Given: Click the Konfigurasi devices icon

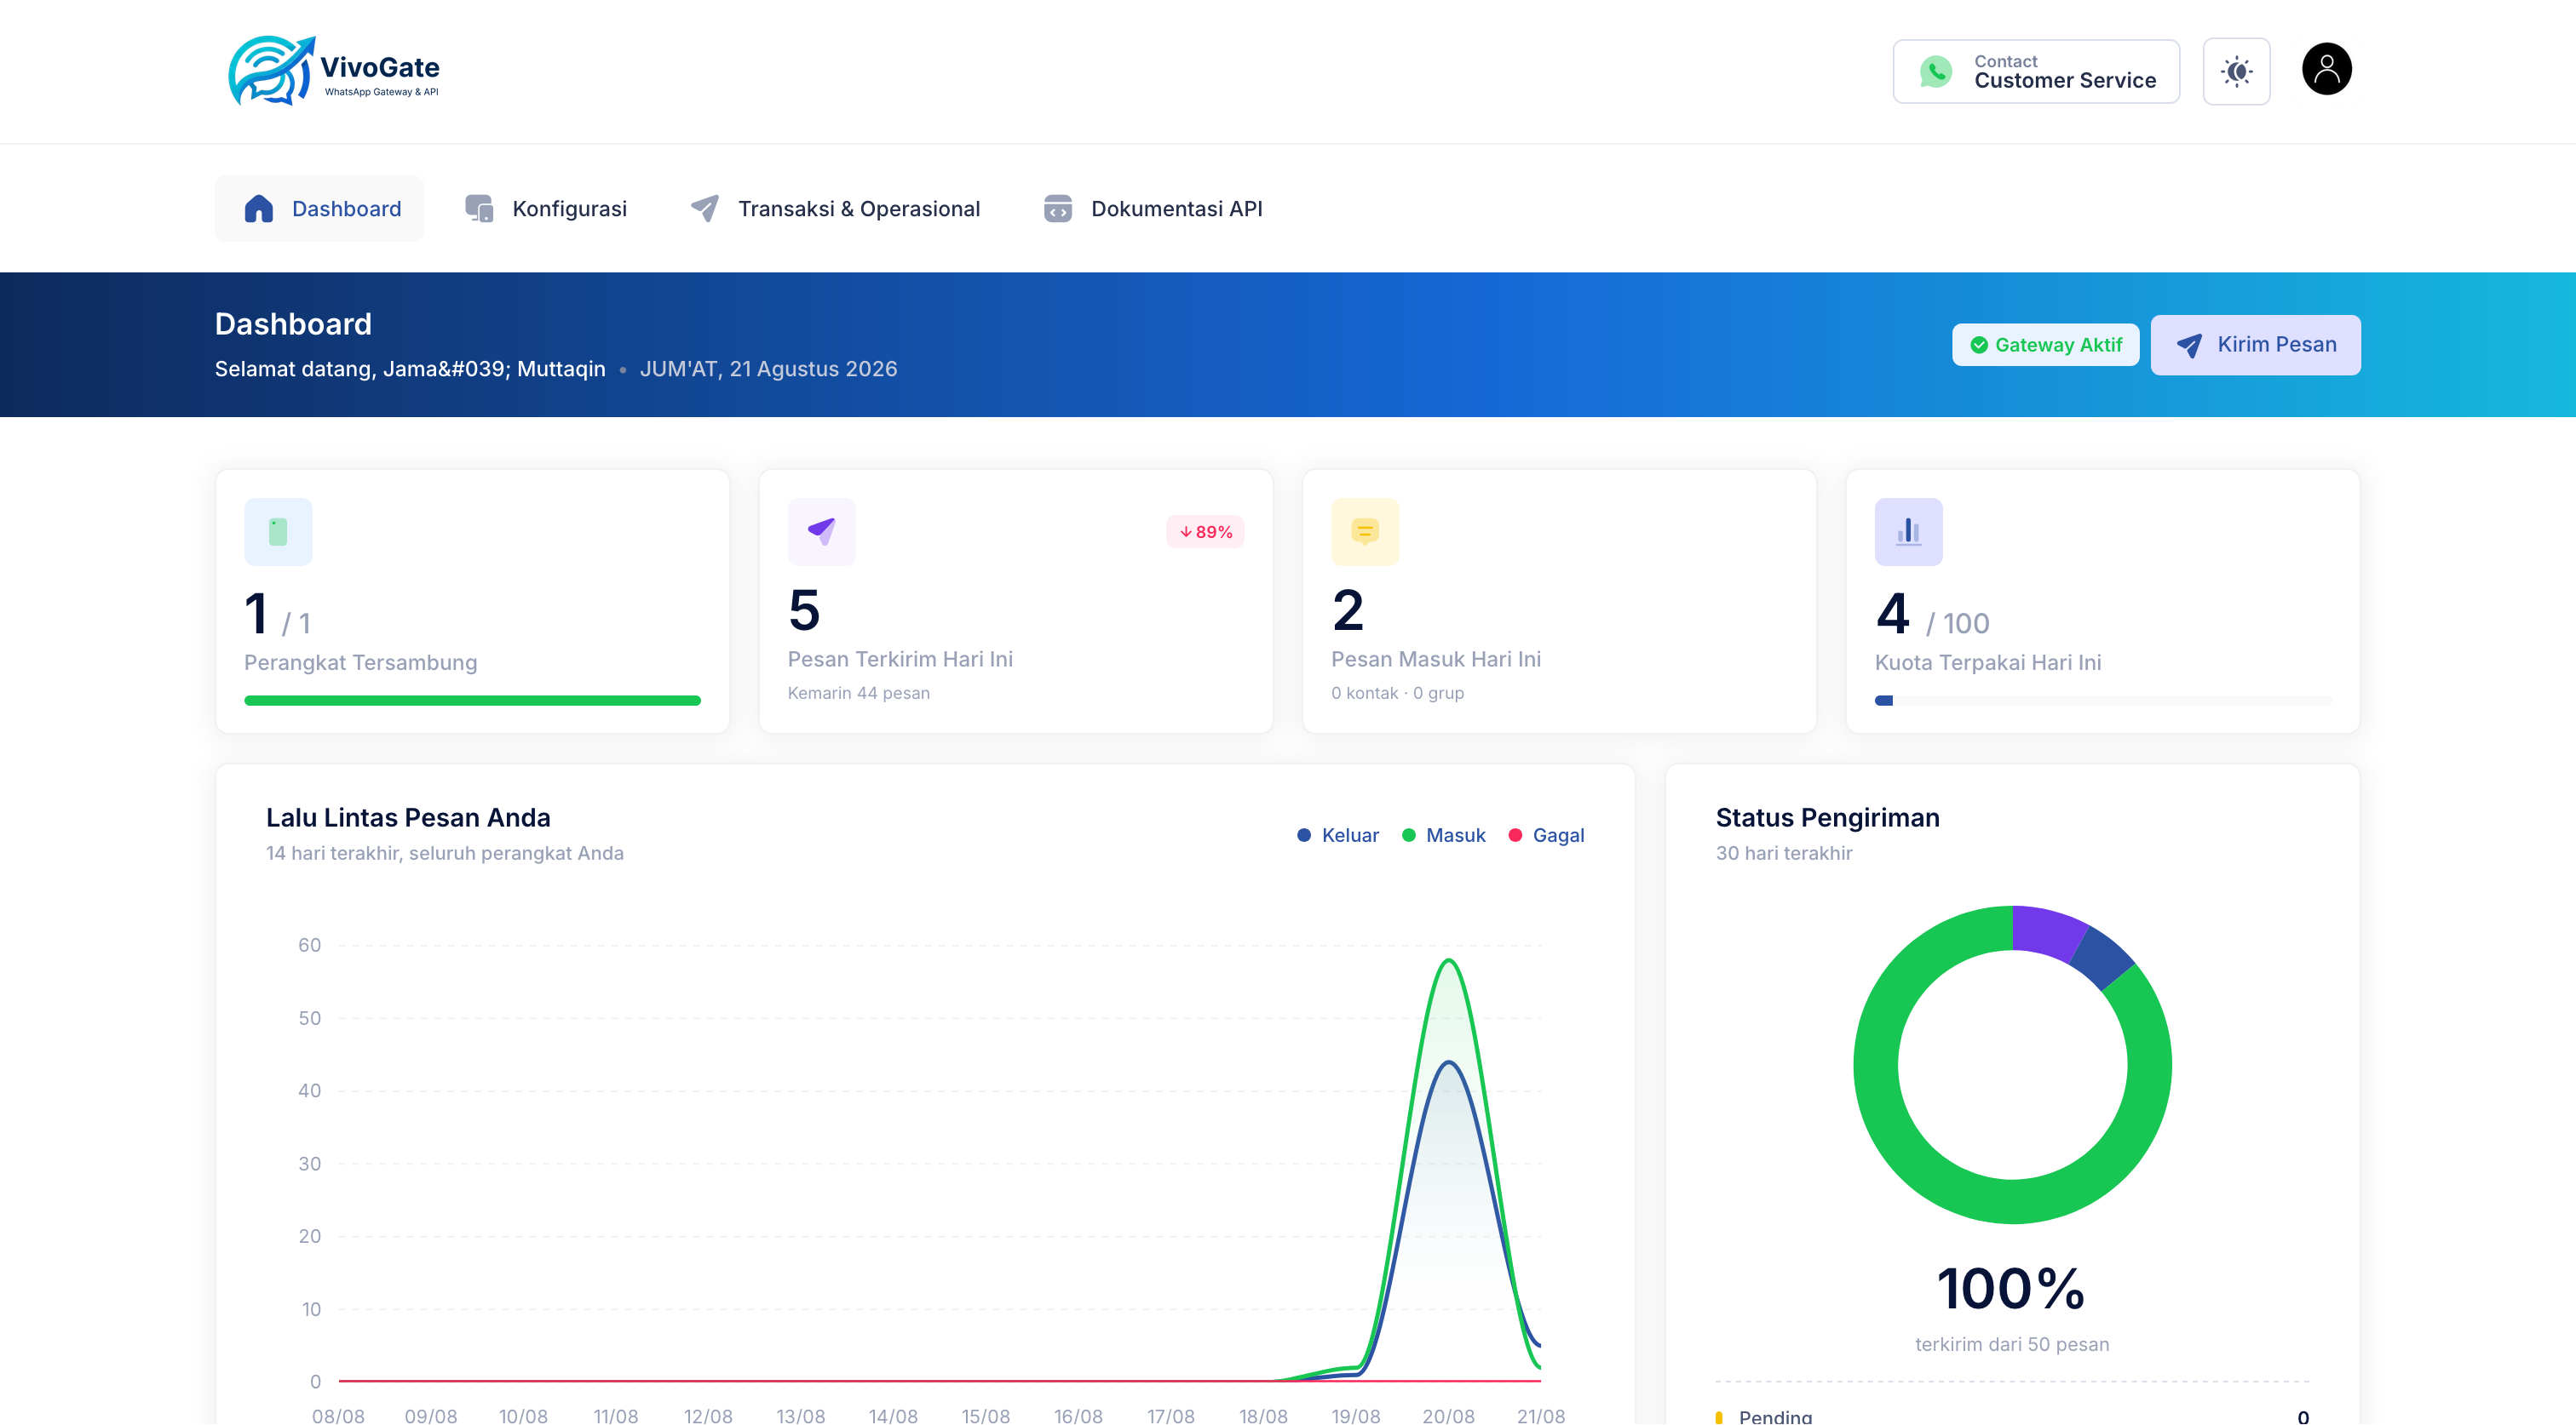Looking at the screenshot, I should click(479, 208).
